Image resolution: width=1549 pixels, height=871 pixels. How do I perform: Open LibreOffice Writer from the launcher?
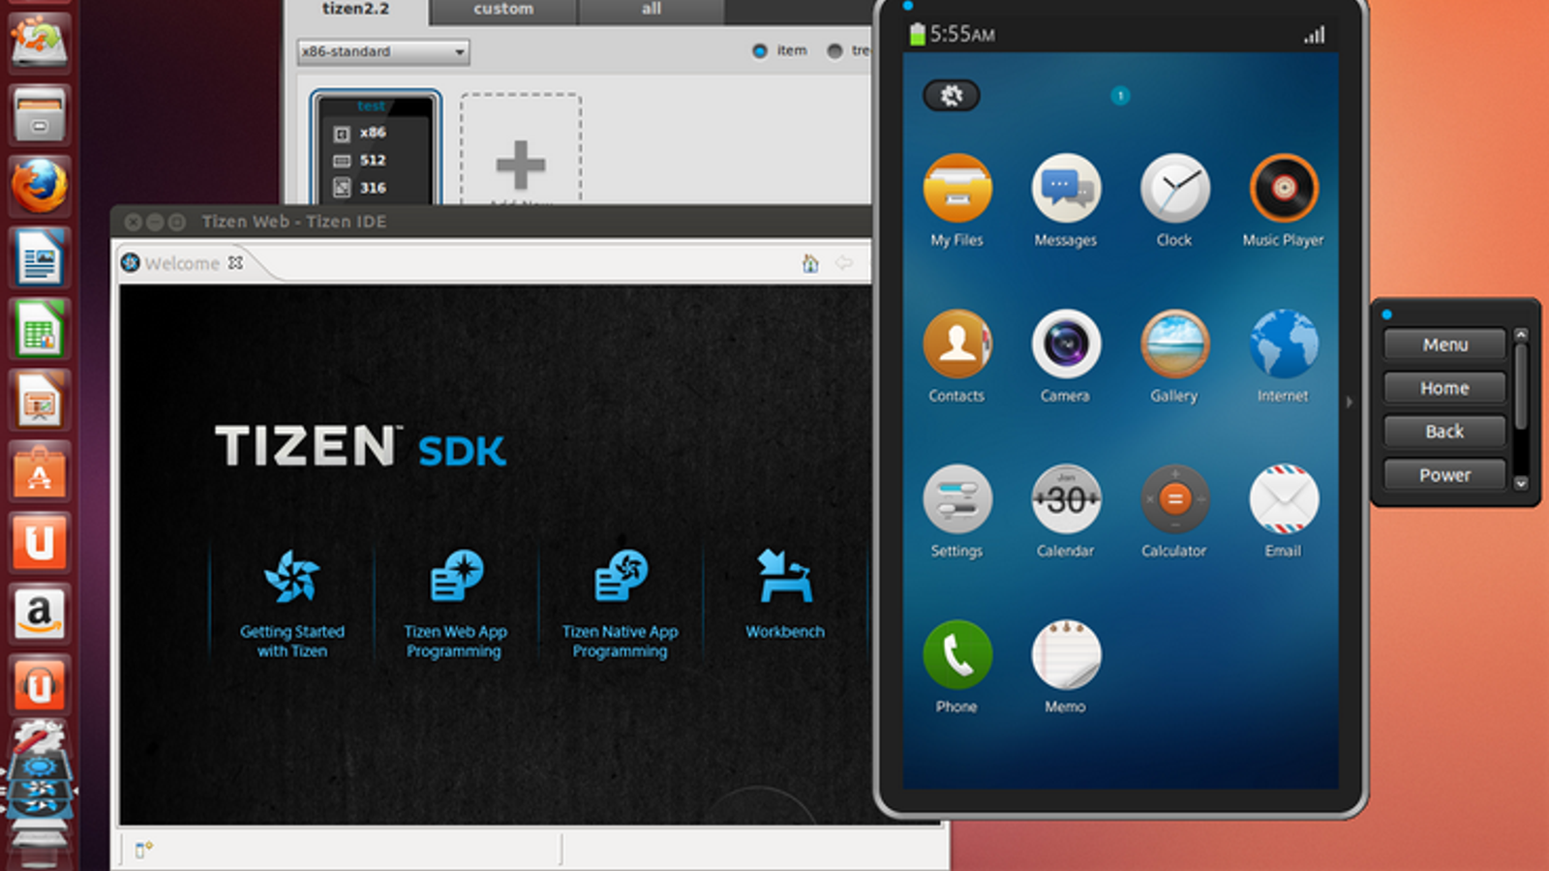(40, 258)
